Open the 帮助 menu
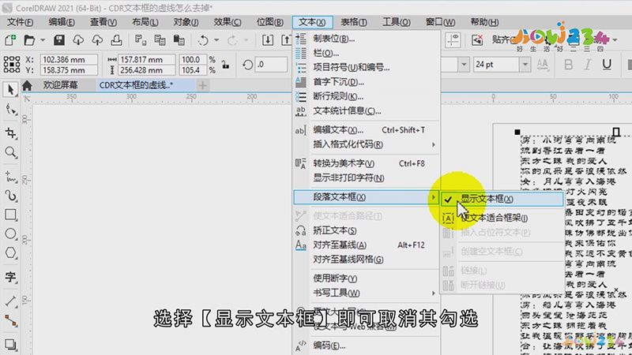Image resolution: width=632 pixels, height=355 pixels. [484, 22]
